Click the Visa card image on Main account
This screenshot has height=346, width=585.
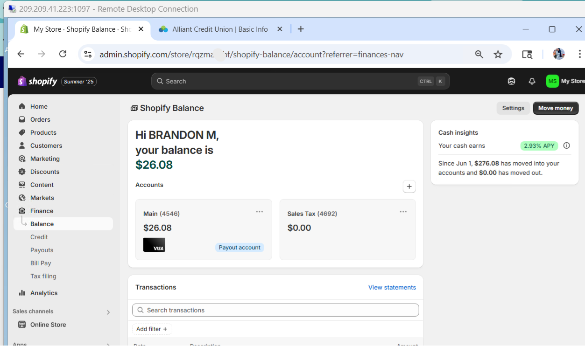click(x=154, y=245)
